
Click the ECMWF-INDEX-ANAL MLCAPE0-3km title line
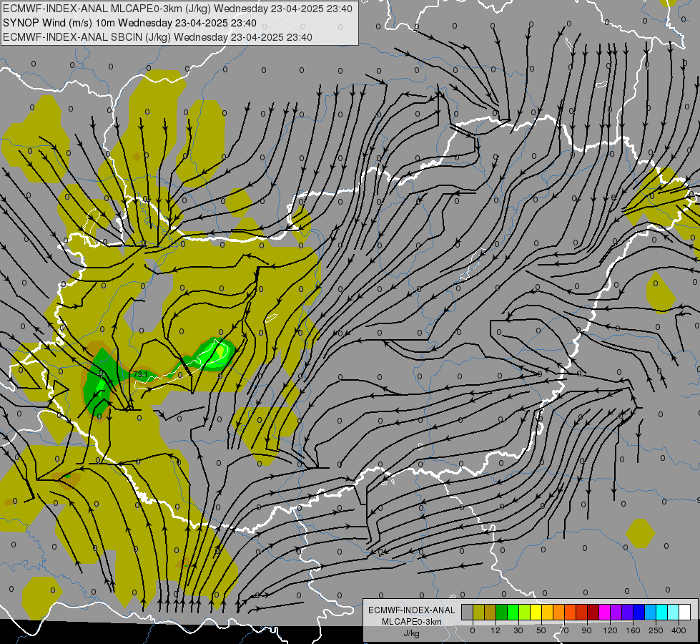177,9
